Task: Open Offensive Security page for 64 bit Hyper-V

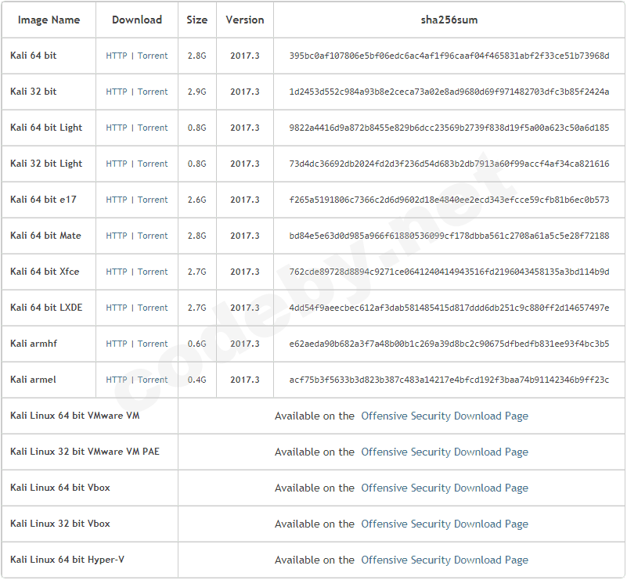Action: click(444, 560)
